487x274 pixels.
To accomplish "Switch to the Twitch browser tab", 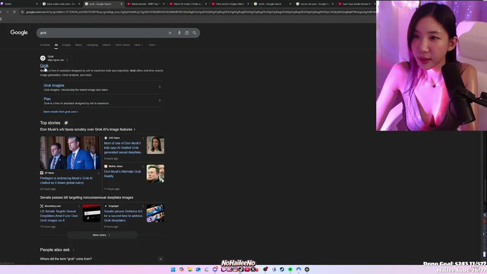I will pyautogui.click(x=19, y=4).
